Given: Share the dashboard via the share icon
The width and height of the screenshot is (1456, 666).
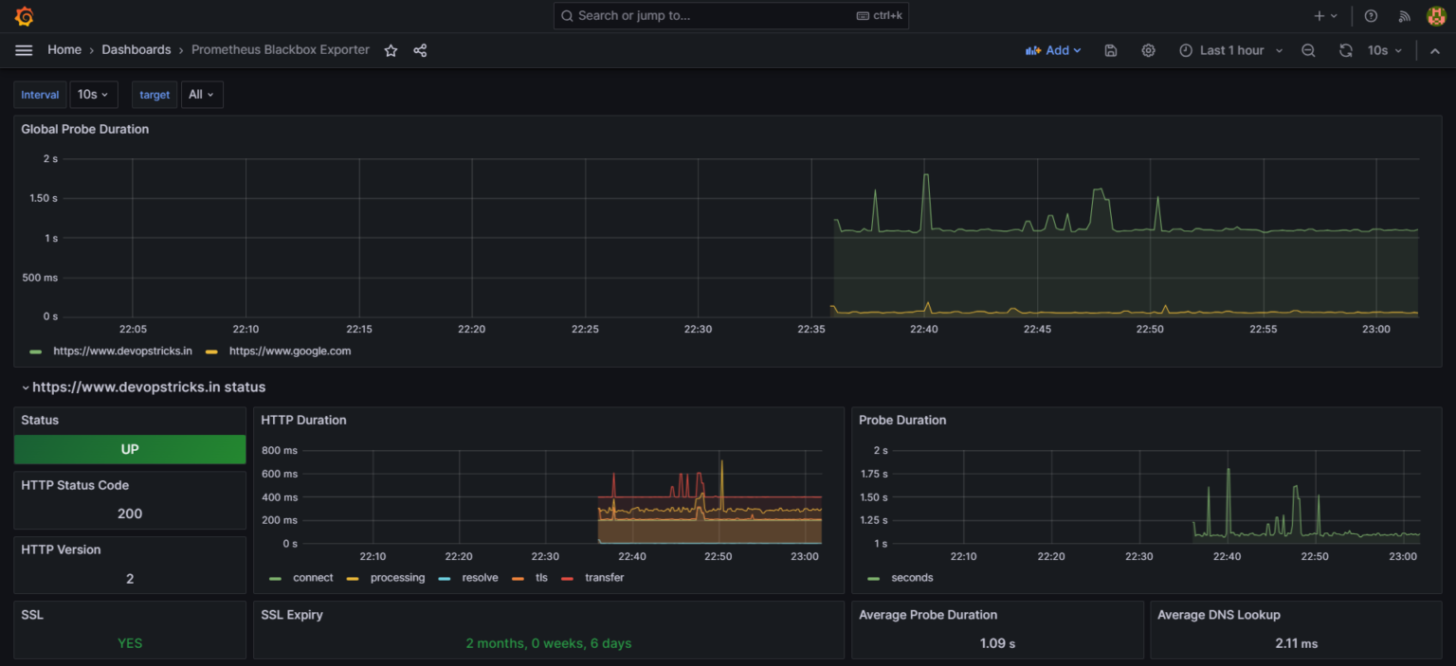Looking at the screenshot, I should 420,50.
